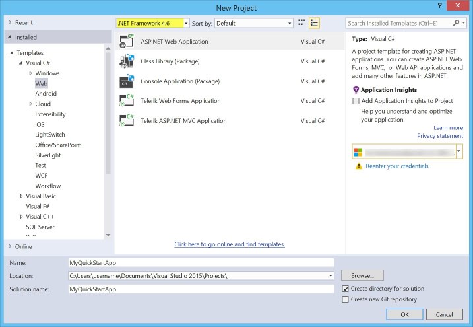The image size is (473, 327).
Task: Expand the Visual Basic tree node
Action: pyautogui.click(x=21, y=196)
